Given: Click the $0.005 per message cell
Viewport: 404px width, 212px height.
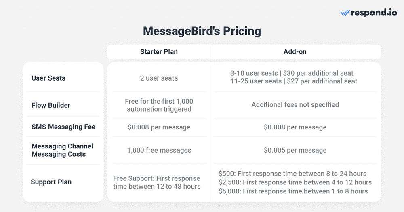Looking at the screenshot, I should tap(295, 150).
